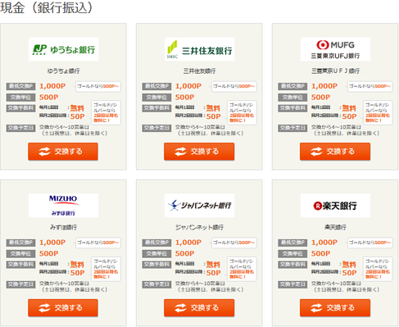This screenshot has width=399, height=327.
Task: Click 1,000P minimum points in ジャパンネット銀行 card
Action: 188,243
